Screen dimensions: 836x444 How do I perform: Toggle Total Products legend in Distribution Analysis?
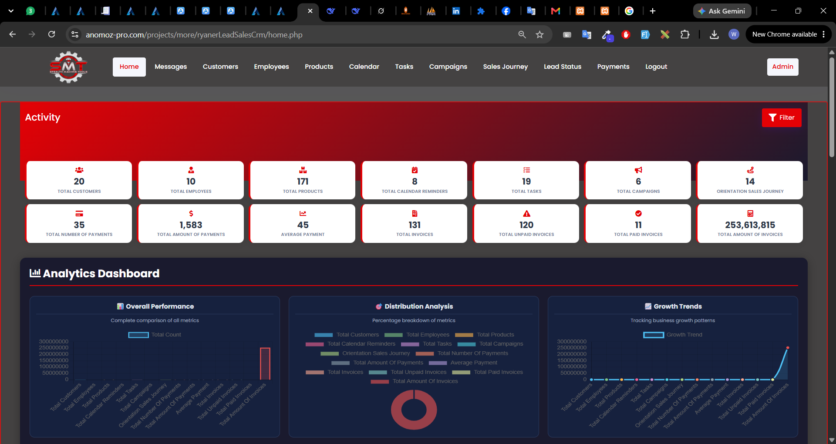(x=485, y=335)
